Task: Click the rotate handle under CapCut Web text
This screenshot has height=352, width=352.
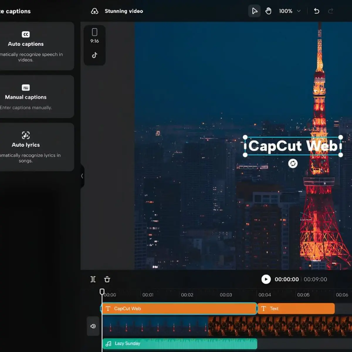Action: click(x=293, y=163)
